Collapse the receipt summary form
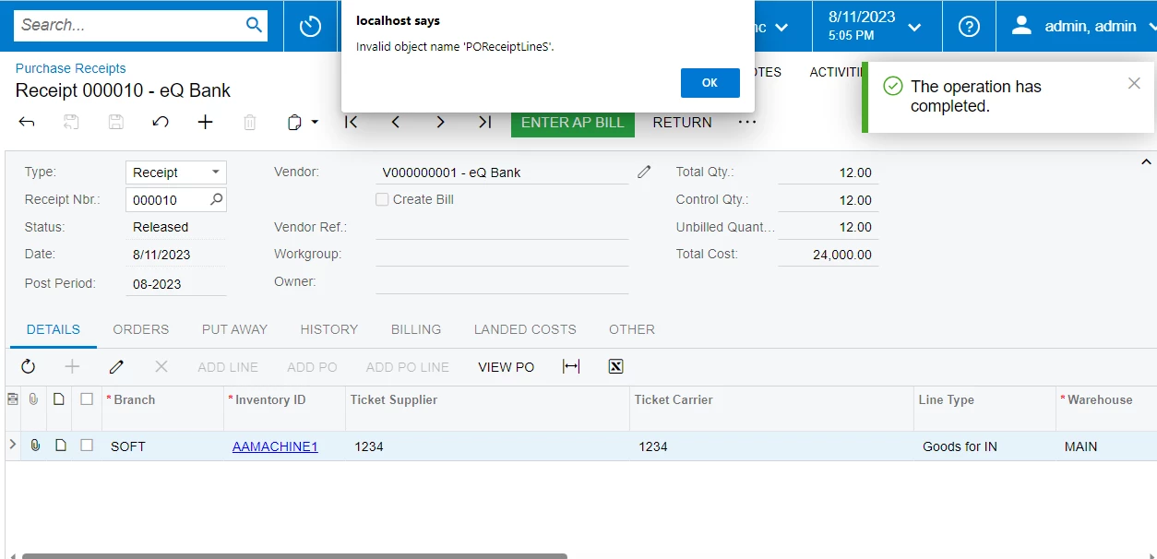The image size is (1157, 559). [x=1147, y=162]
